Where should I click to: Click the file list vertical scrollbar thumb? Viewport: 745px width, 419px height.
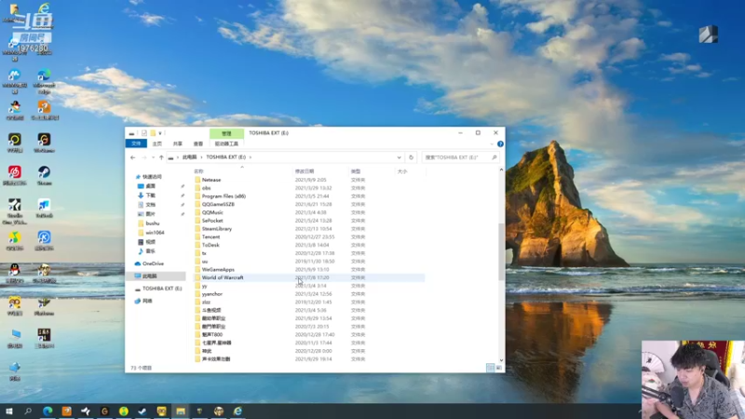coord(501,251)
